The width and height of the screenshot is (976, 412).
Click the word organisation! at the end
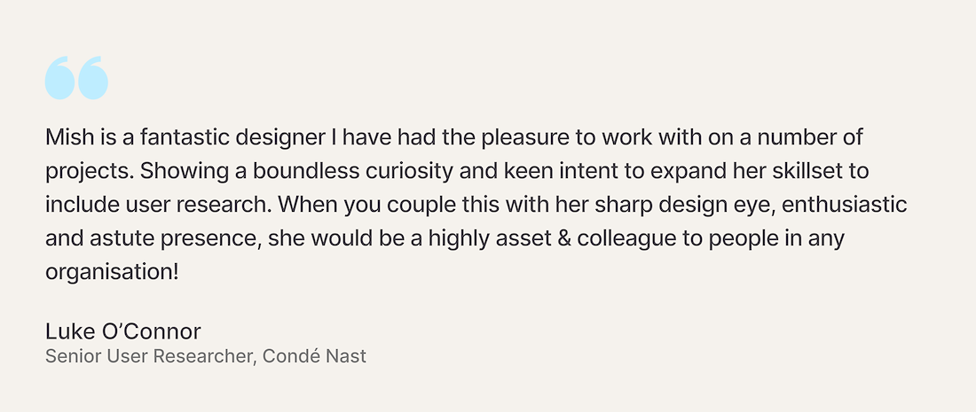click(112, 272)
